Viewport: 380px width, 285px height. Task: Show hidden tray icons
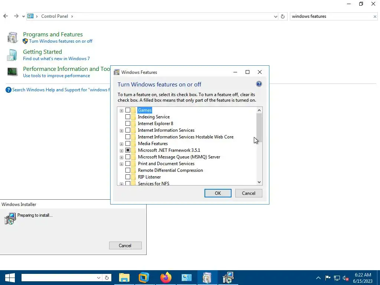pyautogui.click(x=318, y=278)
